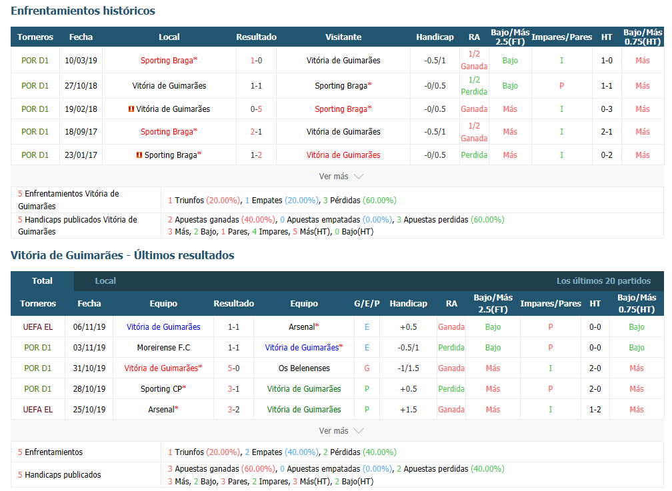Select the date 27/10/18

pyautogui.click(x=81, y=86)
